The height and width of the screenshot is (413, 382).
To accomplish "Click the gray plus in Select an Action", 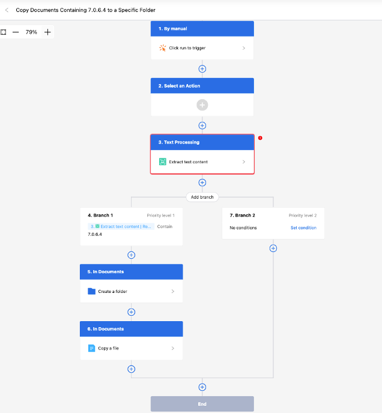I will (x=202, y=104).
